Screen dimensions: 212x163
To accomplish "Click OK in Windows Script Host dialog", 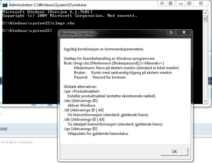I will click(174, 152).
